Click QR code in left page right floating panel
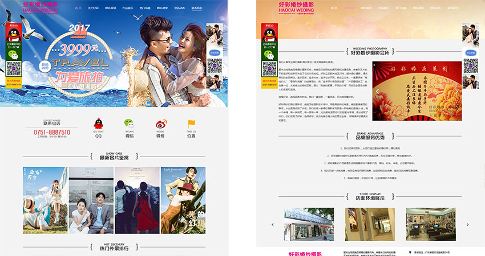 215,65
